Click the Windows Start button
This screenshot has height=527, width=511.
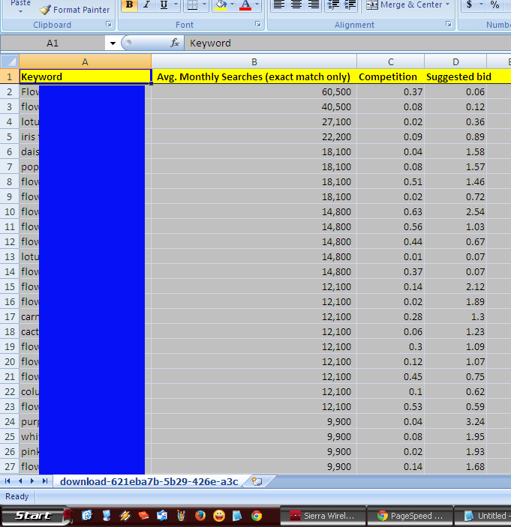click(x=33, y=516)
